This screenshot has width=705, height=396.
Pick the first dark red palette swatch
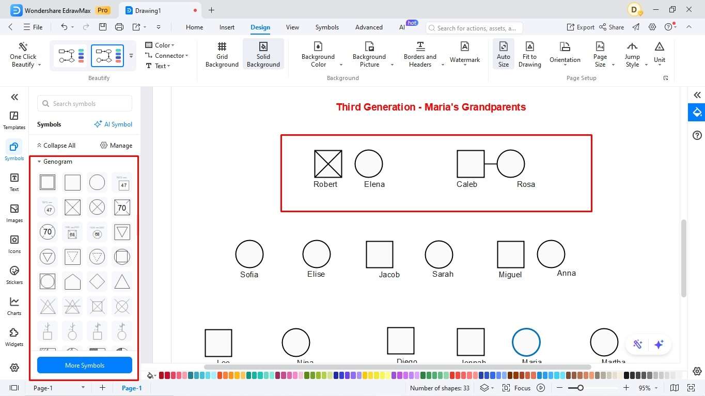tap(162, 375)
